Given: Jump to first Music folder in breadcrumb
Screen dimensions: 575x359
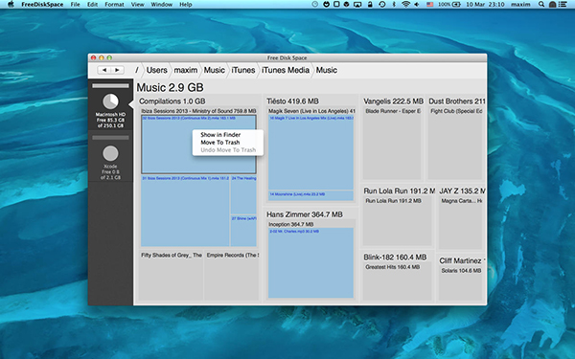Looking at the screenshot, I should coord(214,70).
